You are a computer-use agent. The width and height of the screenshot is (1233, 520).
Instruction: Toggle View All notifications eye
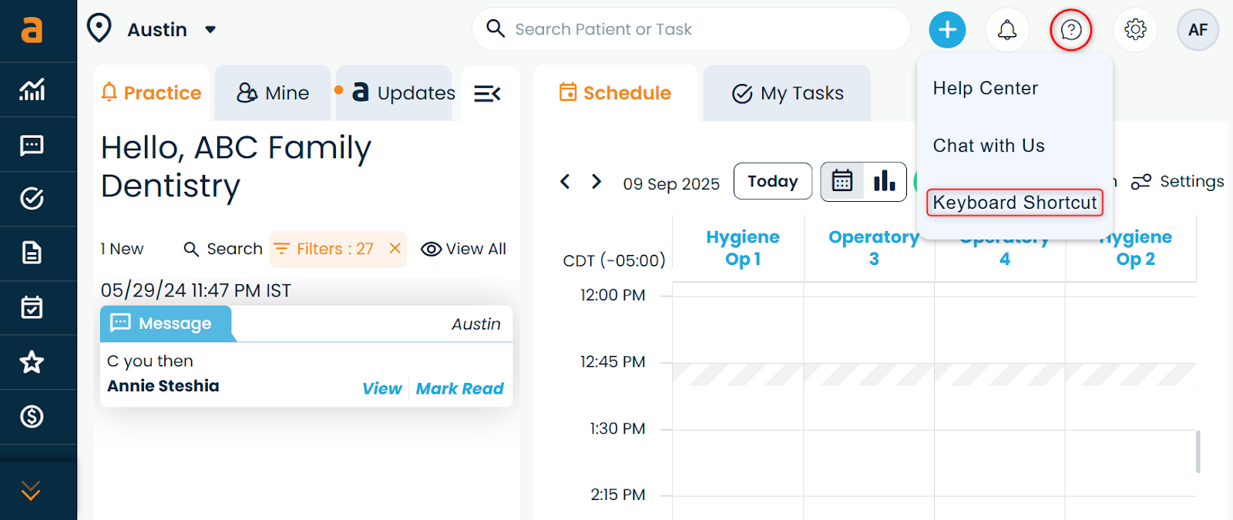(463, 249)
